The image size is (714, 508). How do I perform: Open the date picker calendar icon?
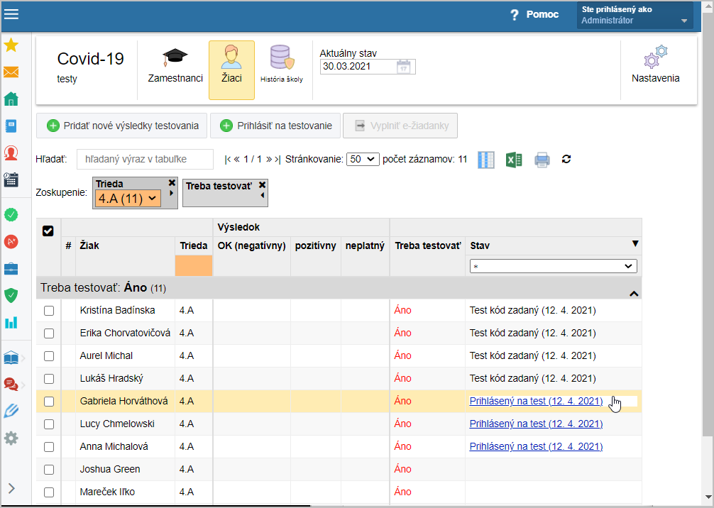tap(403, 67)
